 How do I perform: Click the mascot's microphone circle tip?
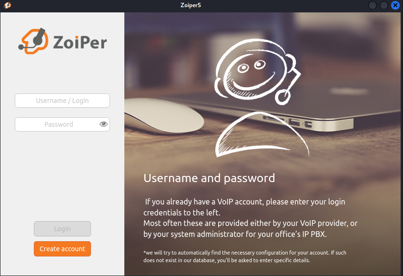tap(282, 97)
